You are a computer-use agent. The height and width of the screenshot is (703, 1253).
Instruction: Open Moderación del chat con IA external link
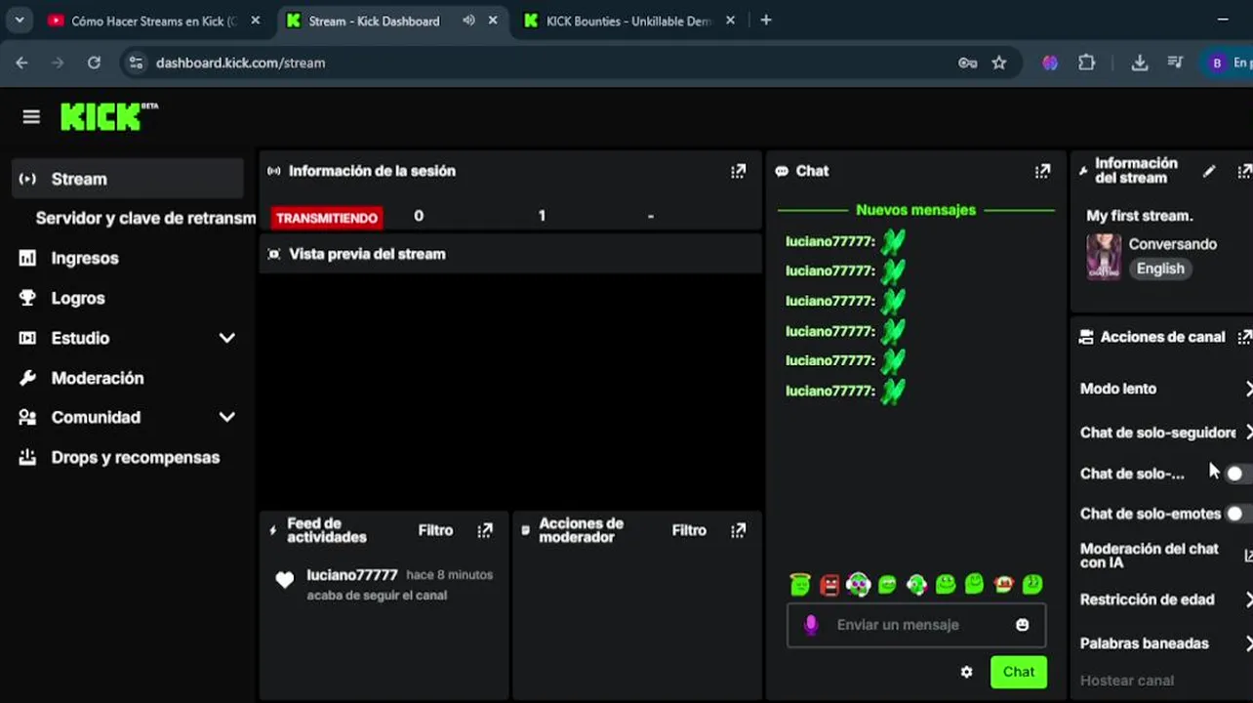(1248, 556)
